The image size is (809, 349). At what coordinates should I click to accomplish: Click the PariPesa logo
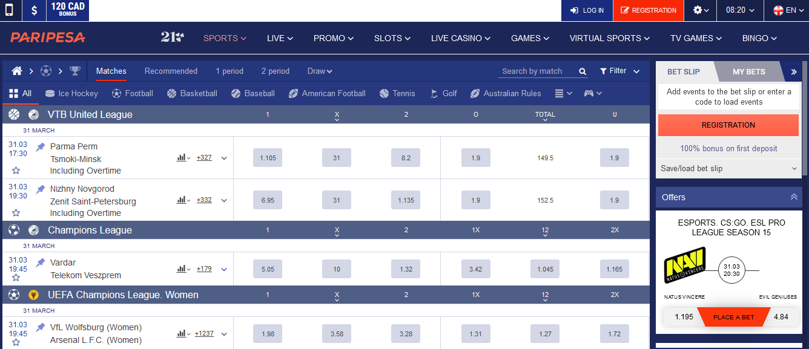coord(48,38)
